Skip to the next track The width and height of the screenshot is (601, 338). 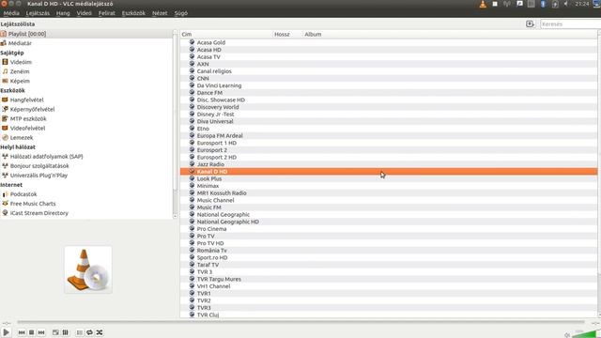(41, 332)
